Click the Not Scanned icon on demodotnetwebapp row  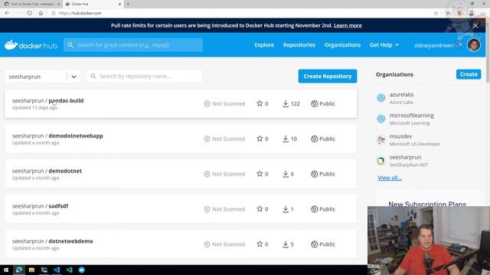[207, 139]
